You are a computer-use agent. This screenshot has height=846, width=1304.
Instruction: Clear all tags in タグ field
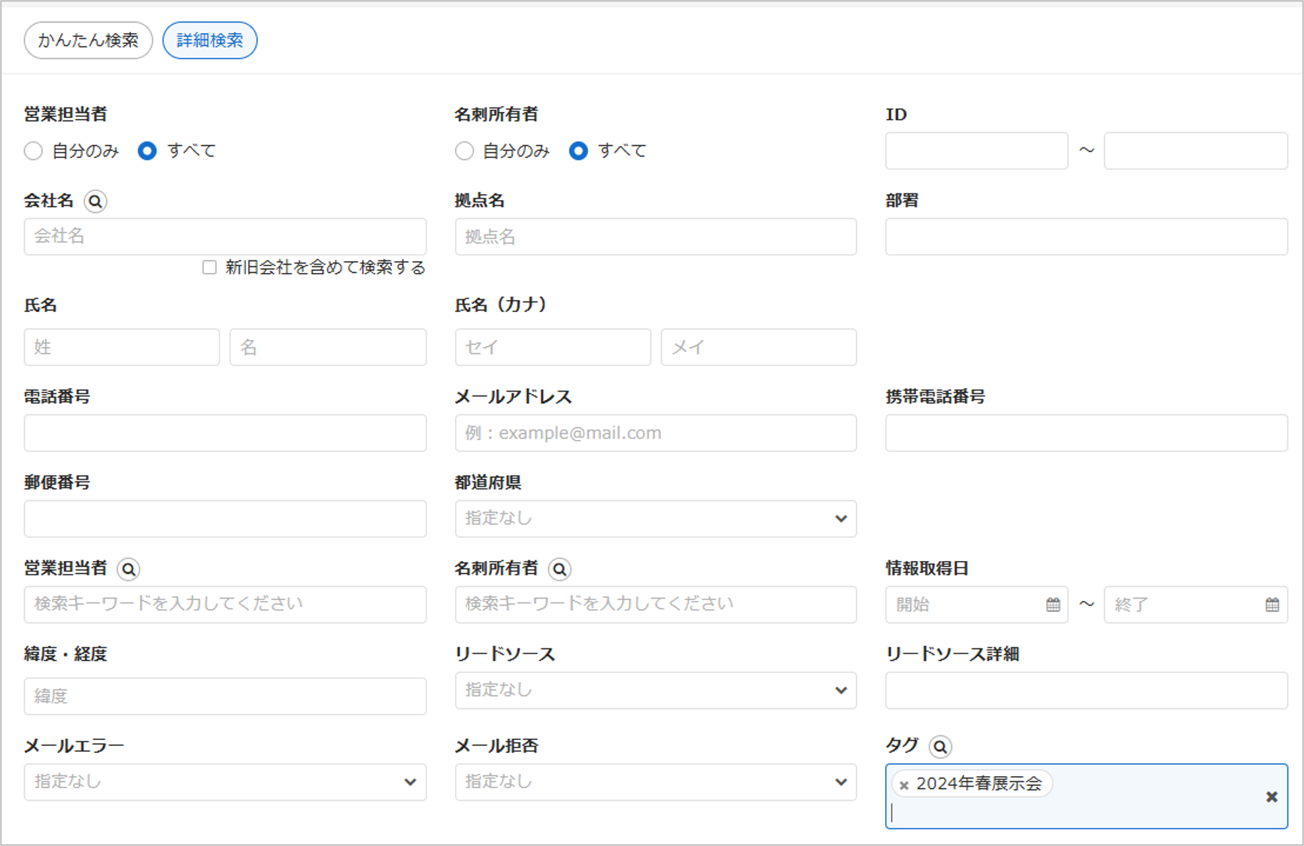point(1271,796)
